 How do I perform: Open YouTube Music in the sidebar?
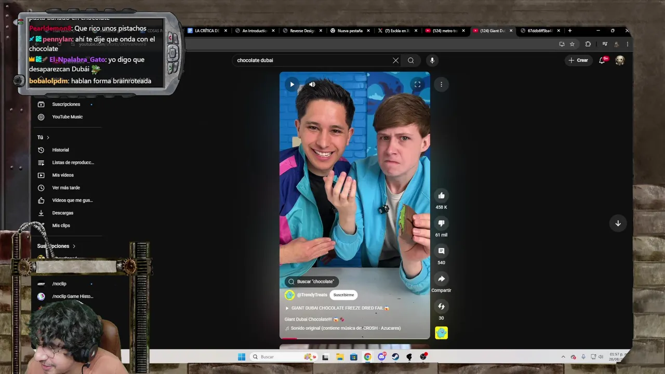point(68,117)
